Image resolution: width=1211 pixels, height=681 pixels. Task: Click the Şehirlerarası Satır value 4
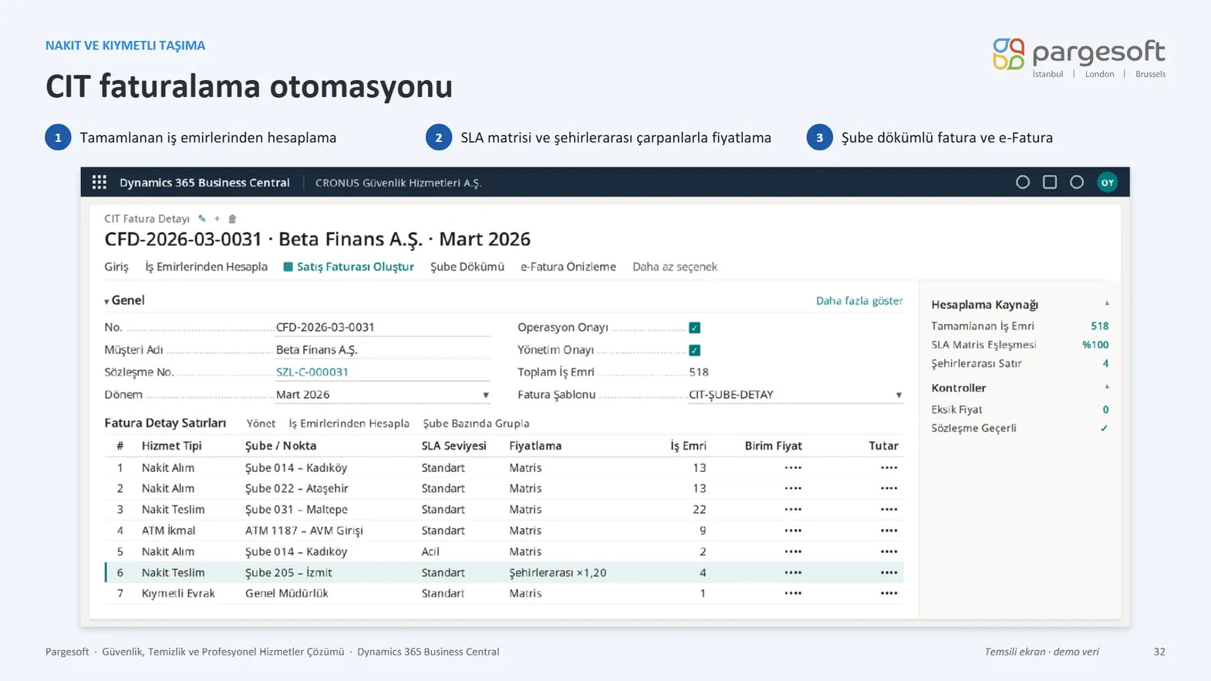tap(1105, 363)
